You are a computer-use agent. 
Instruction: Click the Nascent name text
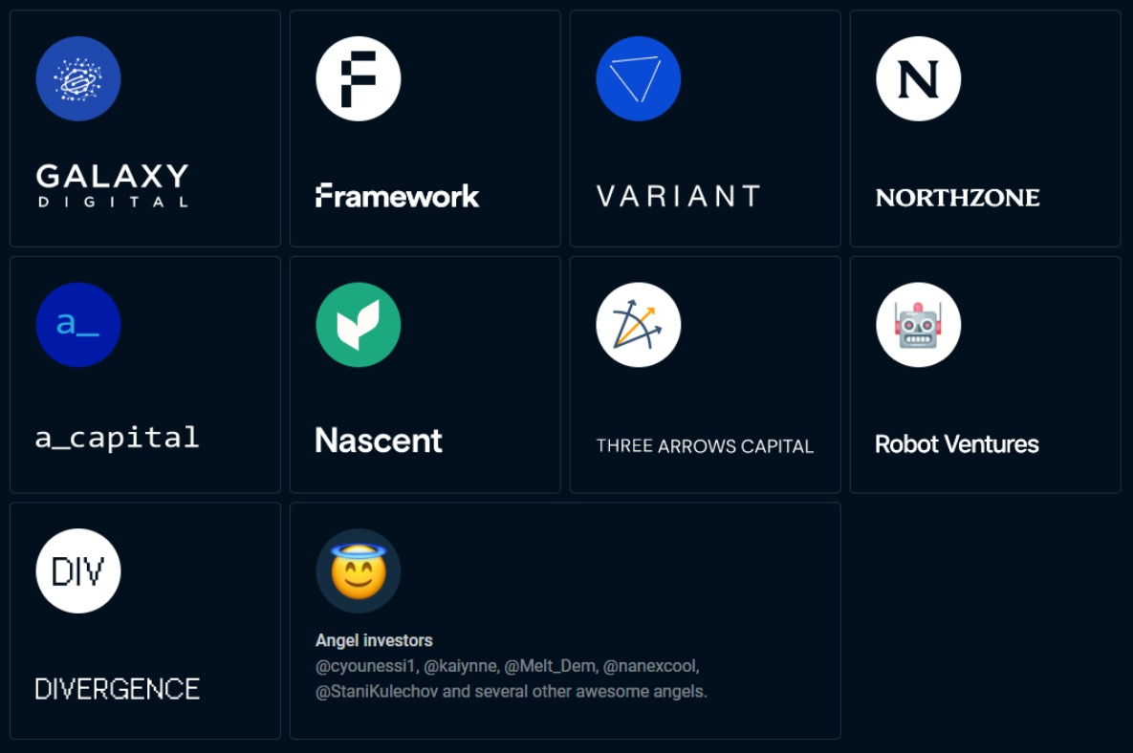[x=379, y=441]
